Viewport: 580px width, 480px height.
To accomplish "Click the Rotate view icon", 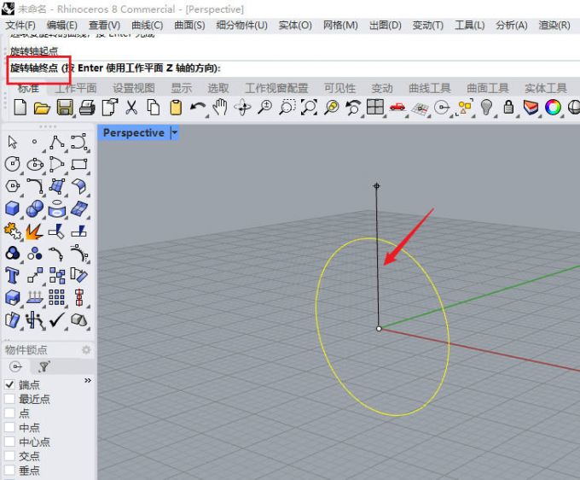I will [x=242, y=108].
